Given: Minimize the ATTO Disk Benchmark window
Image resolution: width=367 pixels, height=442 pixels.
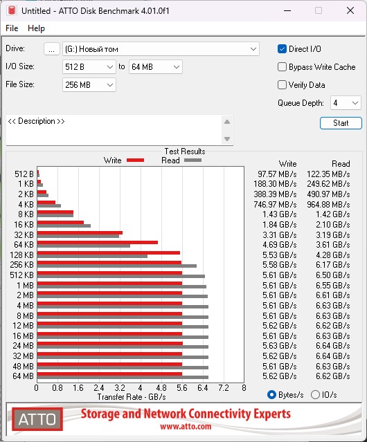Looking at the screenshot, I should click(287, 10).
